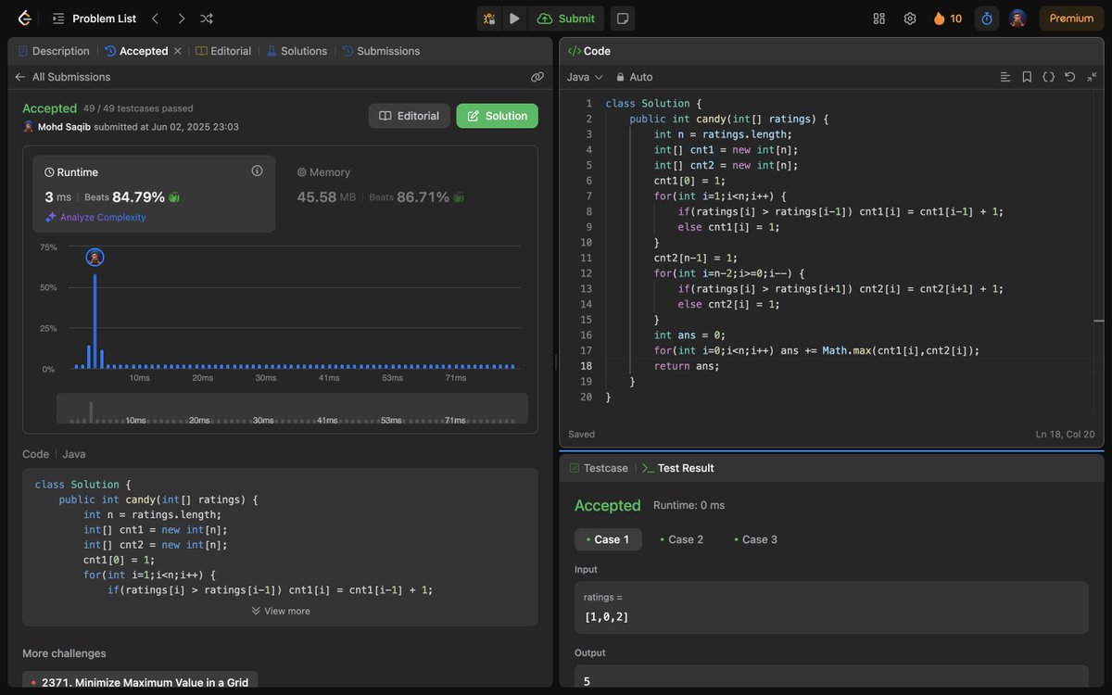
Task: Open the Java language dropdown
Action: pyautogui.click(x=585, y=77)
